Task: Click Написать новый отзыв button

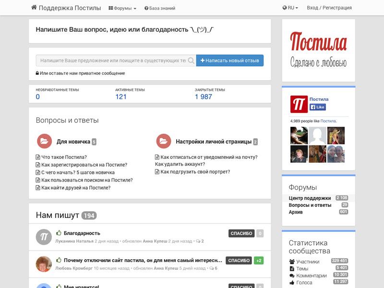Action: pyautogui.click(x=230, y=60)
